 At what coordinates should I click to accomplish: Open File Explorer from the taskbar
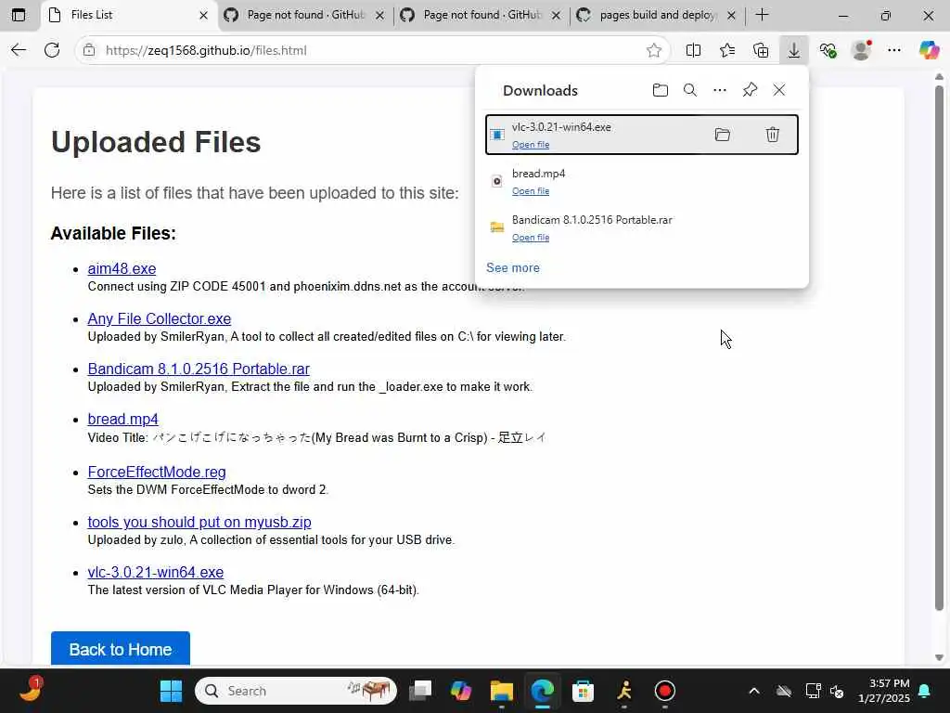[502, 691]
